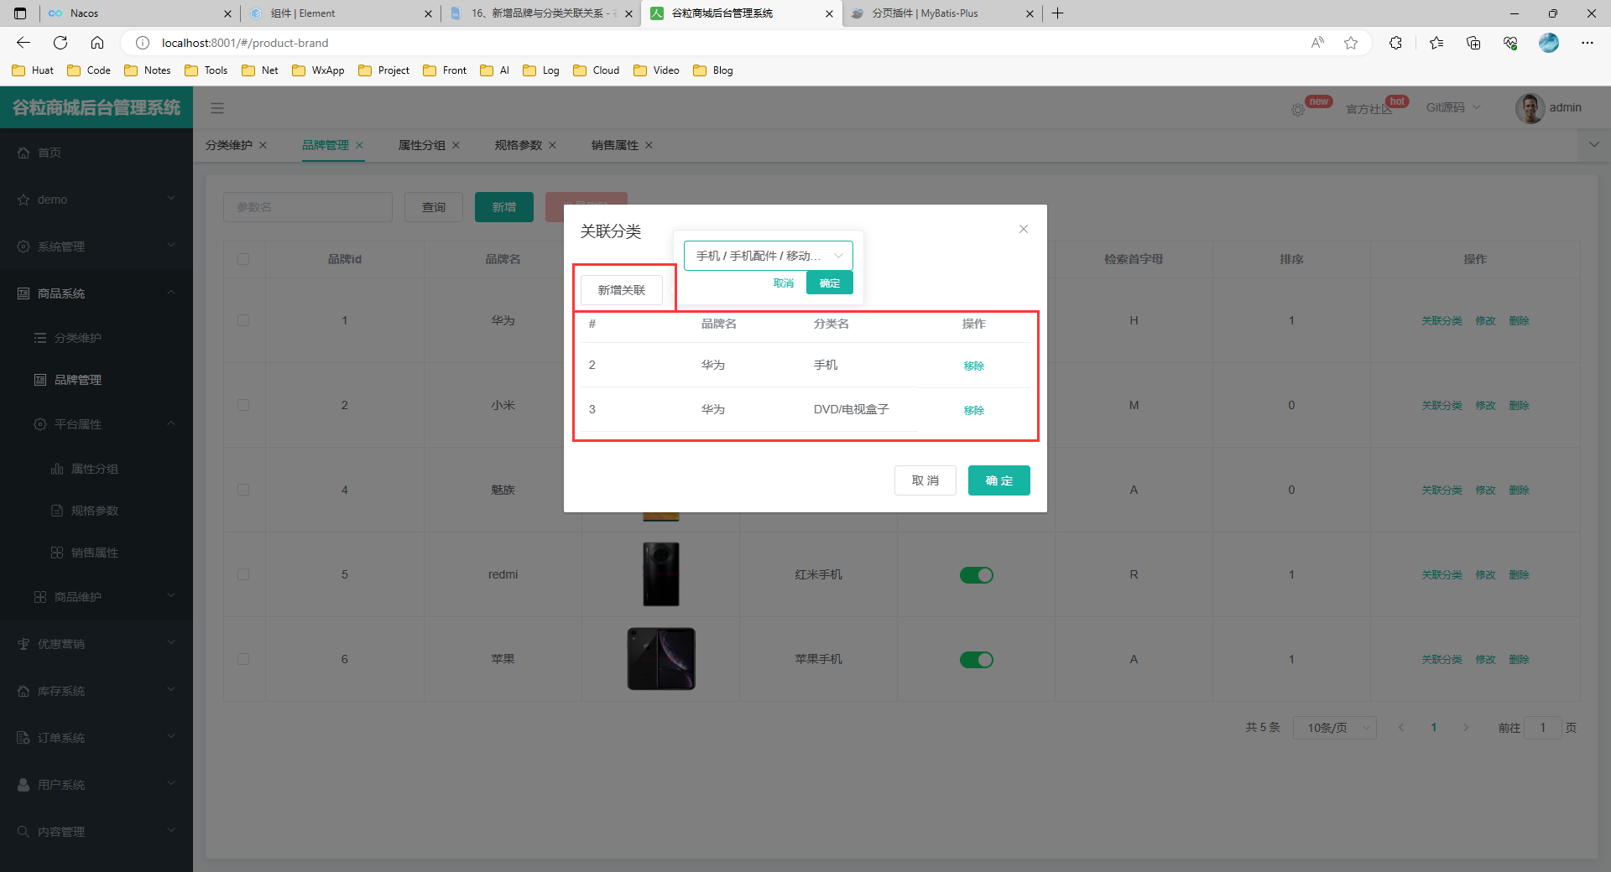Image resolution: width=1611 pixels, height=872 pixels.
Task: Close the 关联分类 dialog with X
Action: tap(1024, 229)
